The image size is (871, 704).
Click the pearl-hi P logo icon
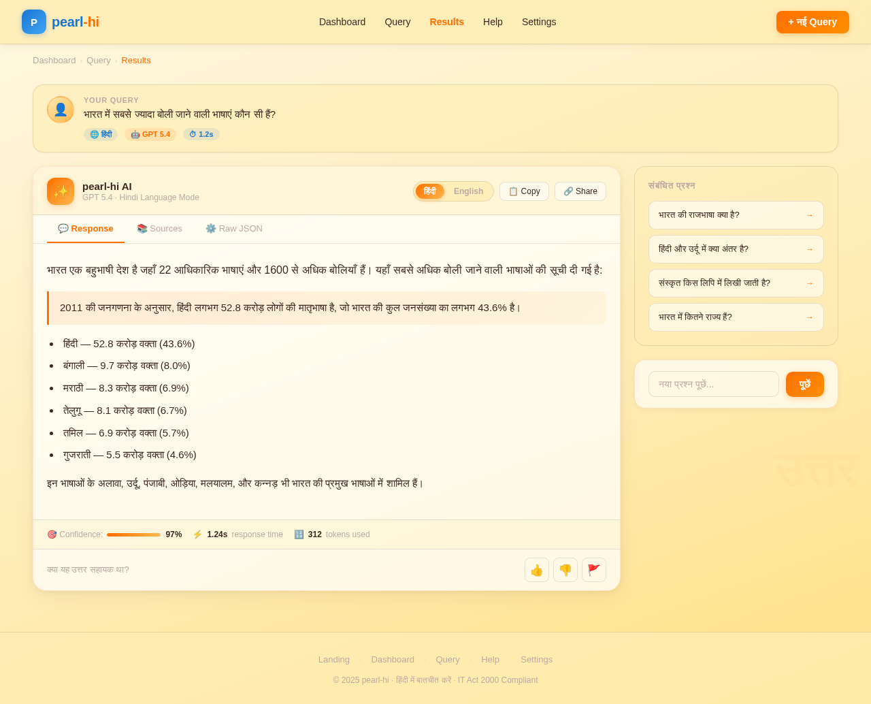click(34, 22)
